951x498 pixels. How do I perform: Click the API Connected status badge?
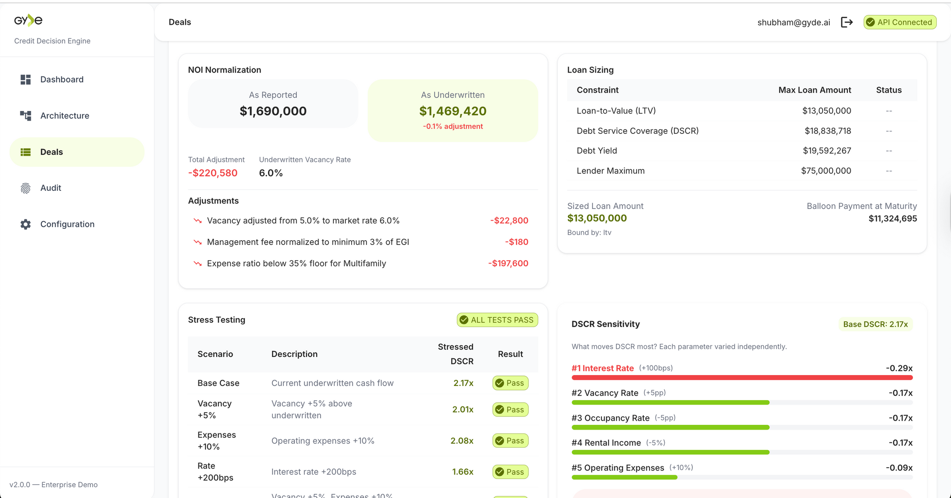click(900, 22)
